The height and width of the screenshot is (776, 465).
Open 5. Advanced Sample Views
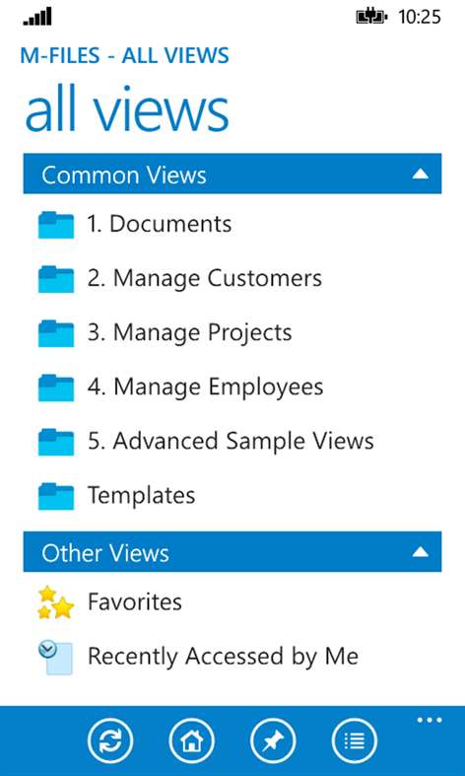pyautogui.click(x=232, y=441)
